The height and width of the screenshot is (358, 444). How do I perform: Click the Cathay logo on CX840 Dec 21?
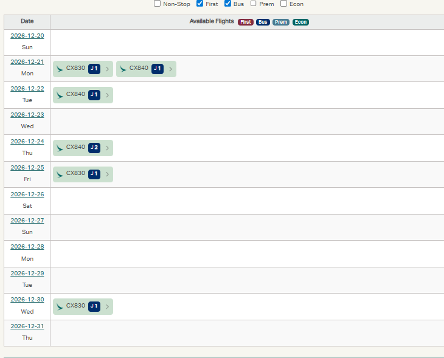[x=123, y=69]
